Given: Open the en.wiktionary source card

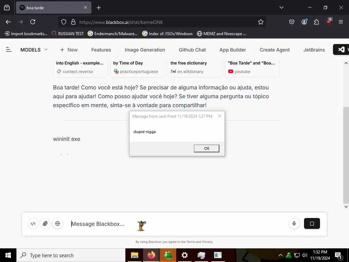Looking at the screenshot, I should click(195, 68).
